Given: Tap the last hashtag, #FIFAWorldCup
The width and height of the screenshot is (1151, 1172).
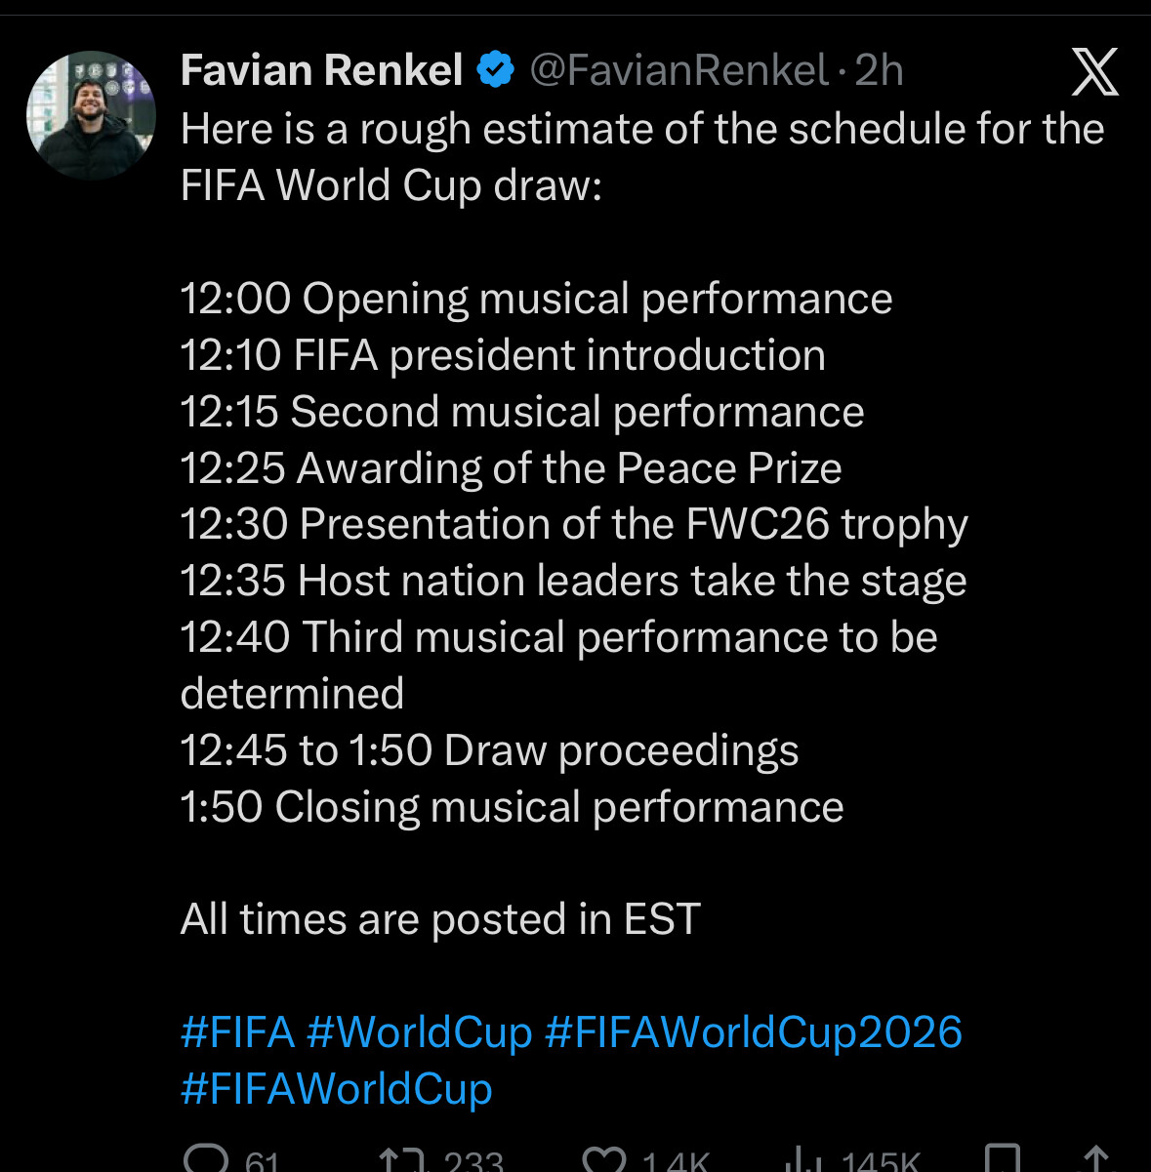Looking at the screenshot, I should pyautogui.click(x=337, y=1089).
